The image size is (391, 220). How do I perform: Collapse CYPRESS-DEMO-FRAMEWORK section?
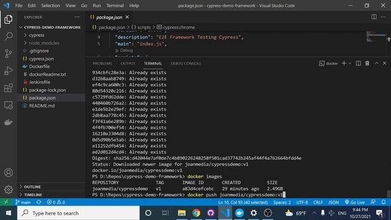[52, 27]
